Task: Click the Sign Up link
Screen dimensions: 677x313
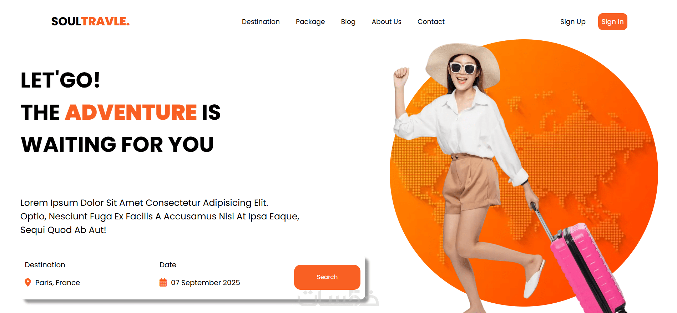Action: click(573, 22)
